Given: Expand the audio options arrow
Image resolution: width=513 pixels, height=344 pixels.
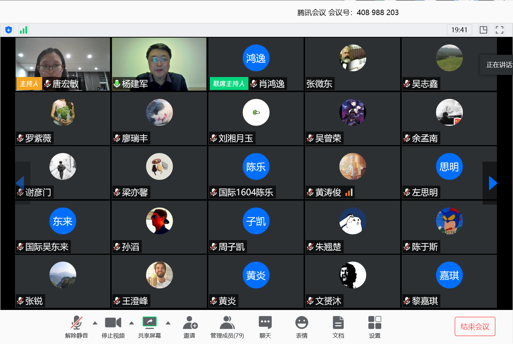Looking at the screenshot, I should coord(95,323).
